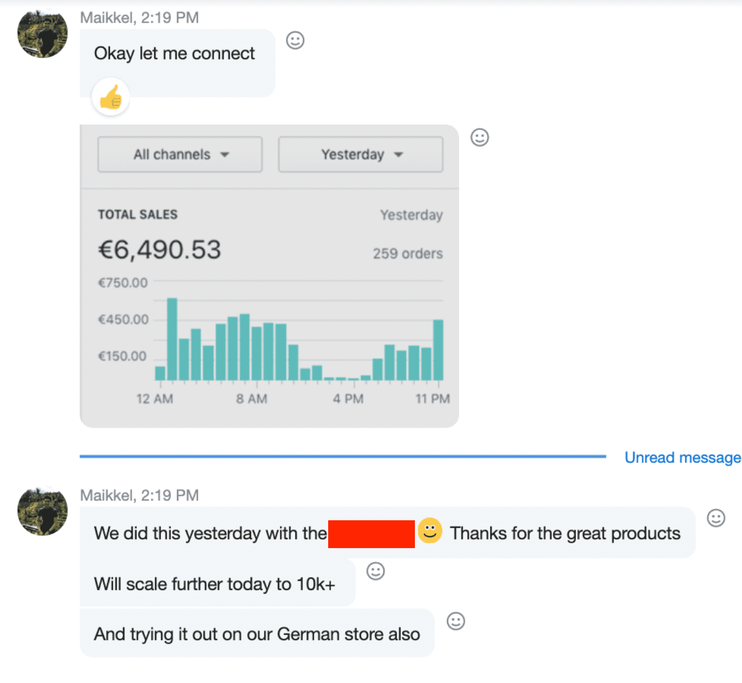This screenshot has width=742, height=683.
Task: Open Maikkel's avatar on the first message
Action: (43, 33)
